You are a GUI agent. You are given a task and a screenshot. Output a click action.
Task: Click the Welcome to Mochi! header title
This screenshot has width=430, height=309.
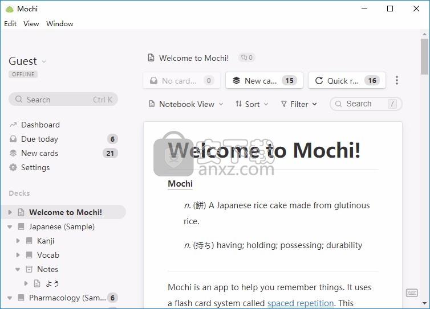(x=194, y=58)
